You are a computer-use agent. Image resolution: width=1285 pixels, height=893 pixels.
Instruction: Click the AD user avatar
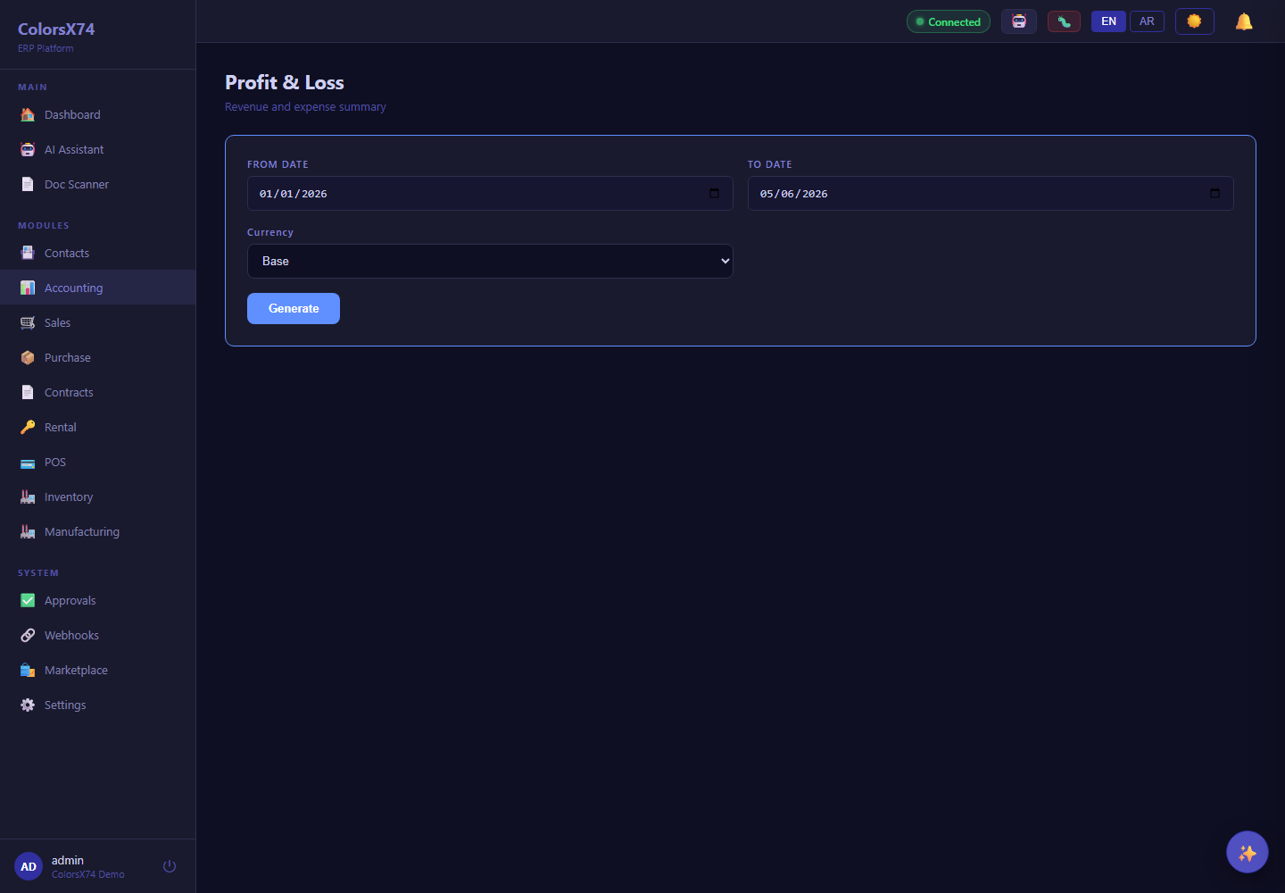click(29, 866)
